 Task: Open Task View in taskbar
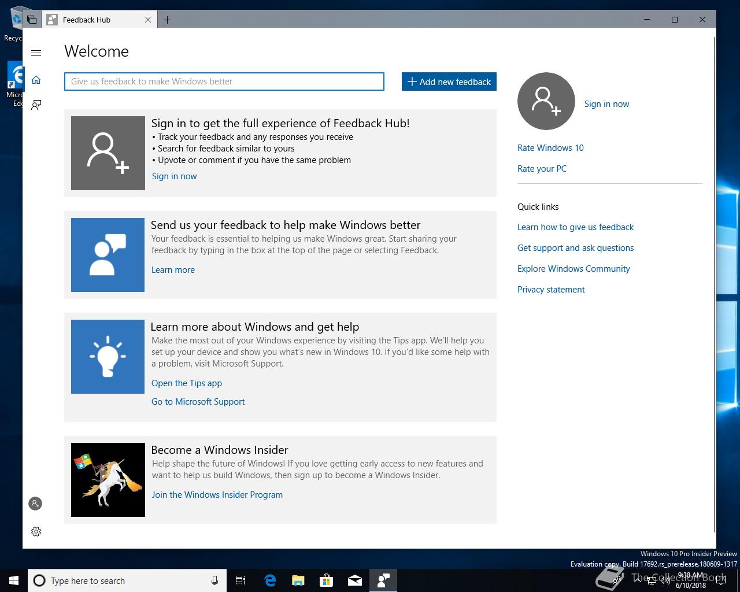tap(240, 580)
